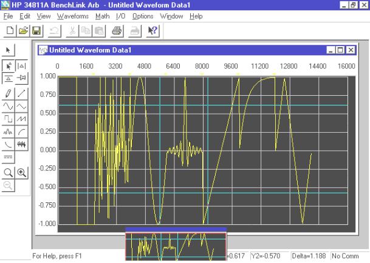
Task: Insert a sawtooth ramp wave
Action: tap(21, 119)
